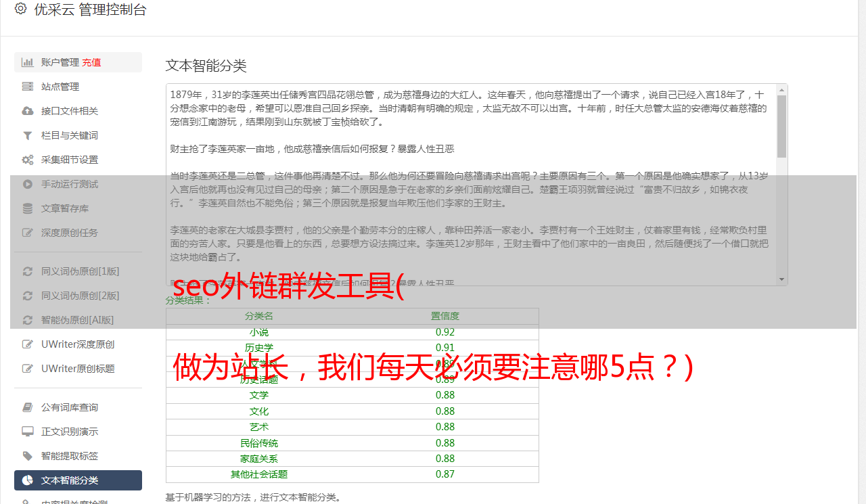Click the edit icon for UWriter深度原创

coord(28,344)
